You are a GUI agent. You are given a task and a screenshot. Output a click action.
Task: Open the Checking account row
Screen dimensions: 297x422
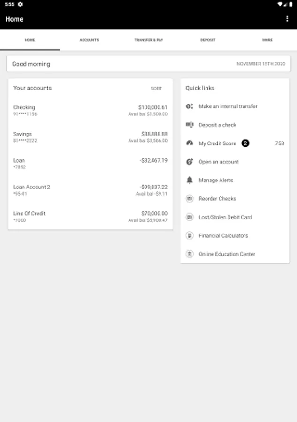click(90, 111)
